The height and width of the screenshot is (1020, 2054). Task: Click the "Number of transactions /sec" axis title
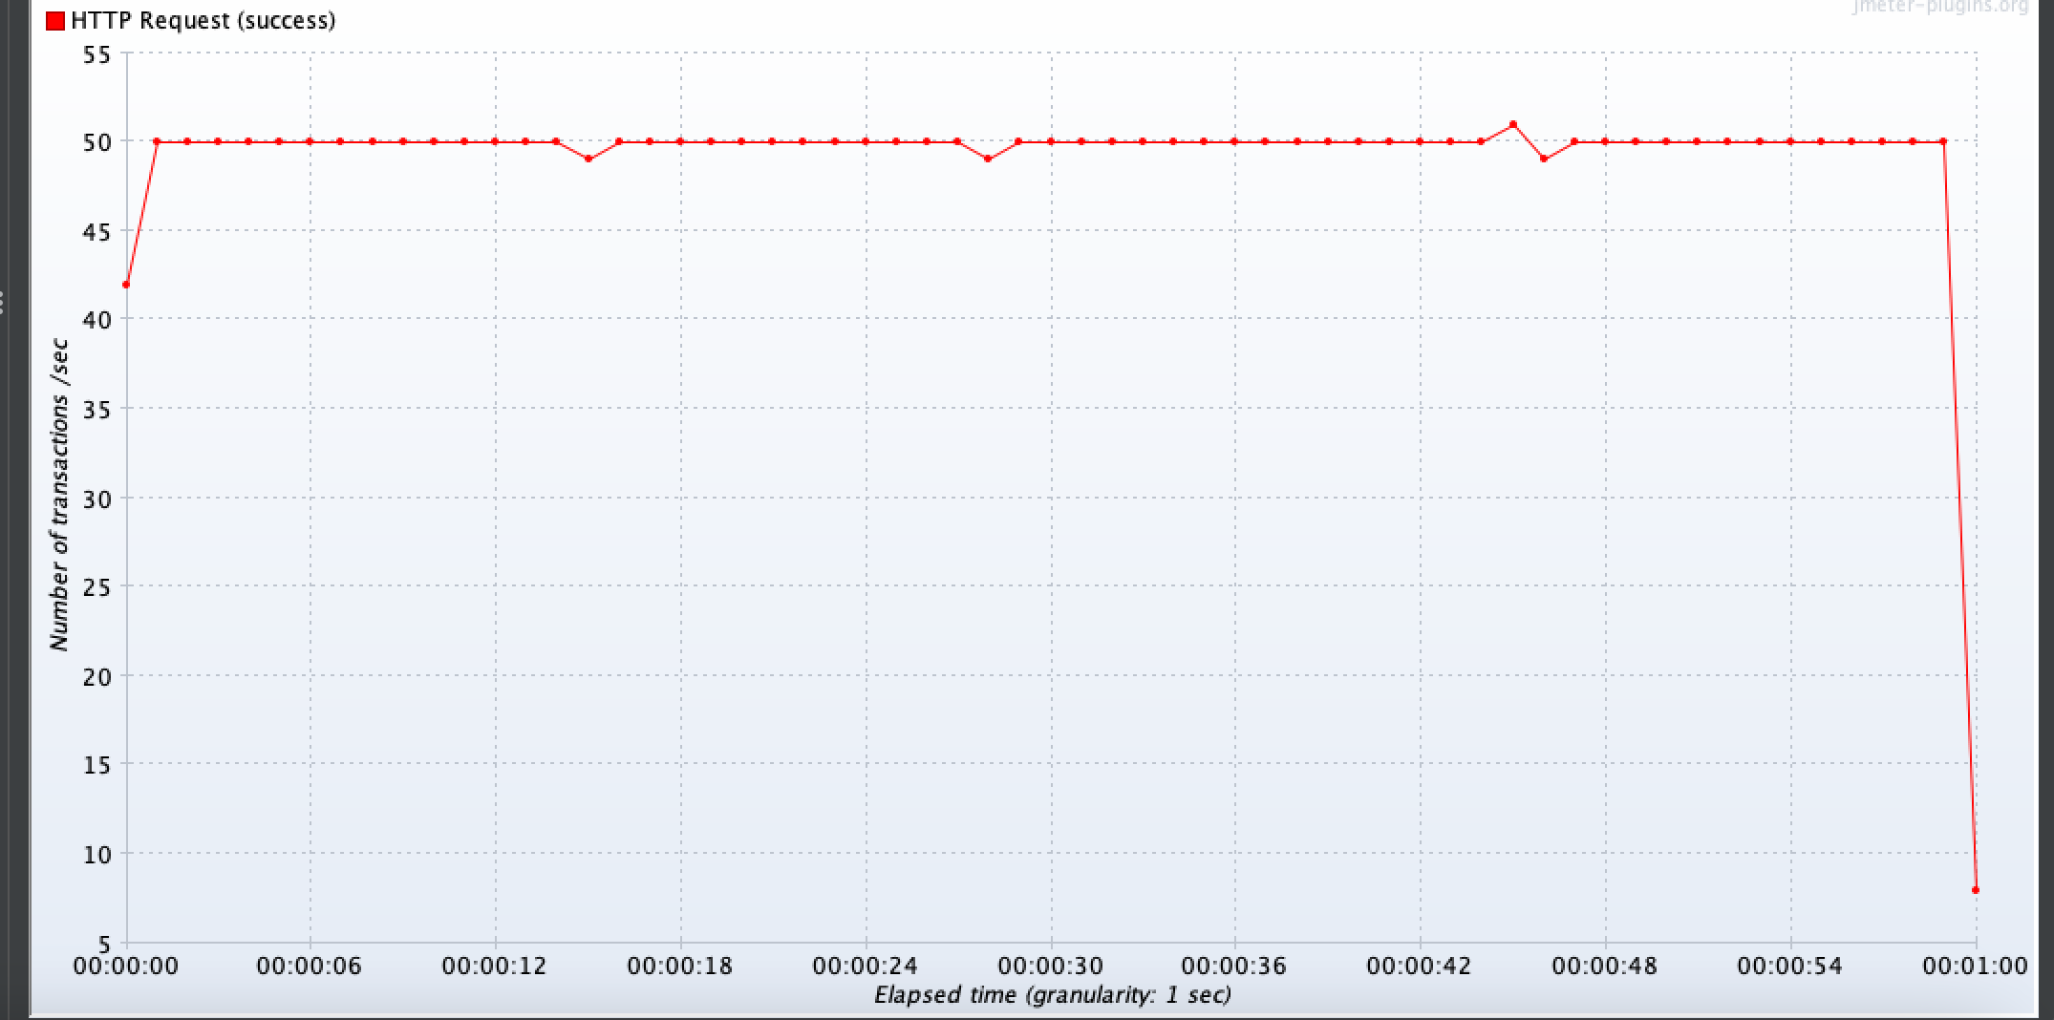[x=60, y=495]
